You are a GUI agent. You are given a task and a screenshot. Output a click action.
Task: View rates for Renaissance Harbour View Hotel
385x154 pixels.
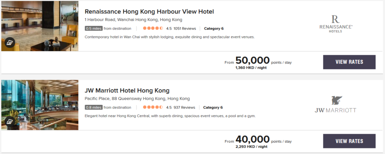click(349, 62)
